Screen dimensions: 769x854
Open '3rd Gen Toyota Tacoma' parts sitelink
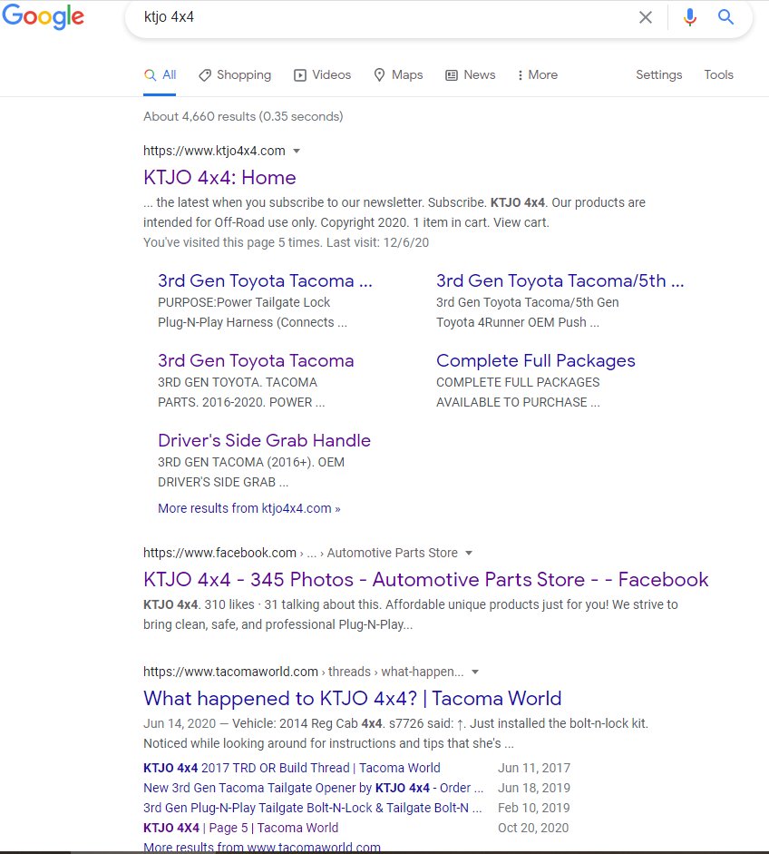click(256, 360)
